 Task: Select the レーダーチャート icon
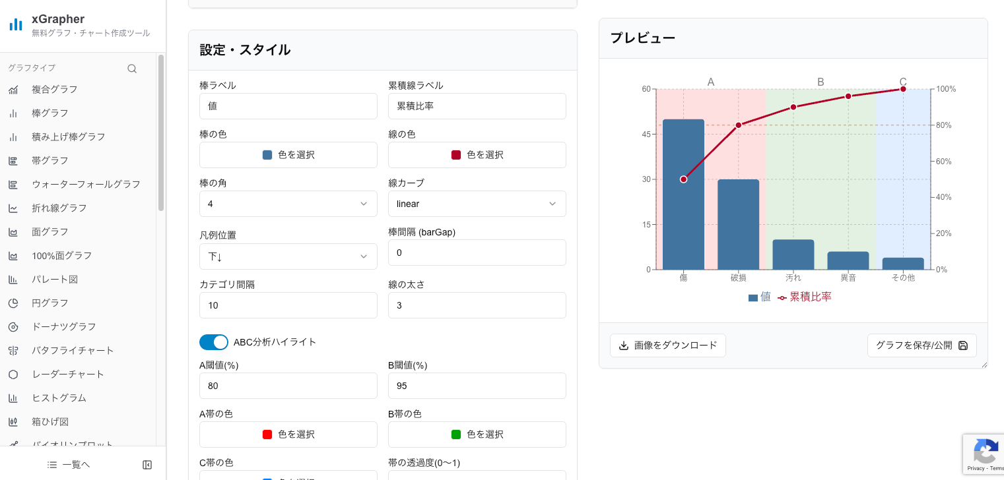(13, 374)
